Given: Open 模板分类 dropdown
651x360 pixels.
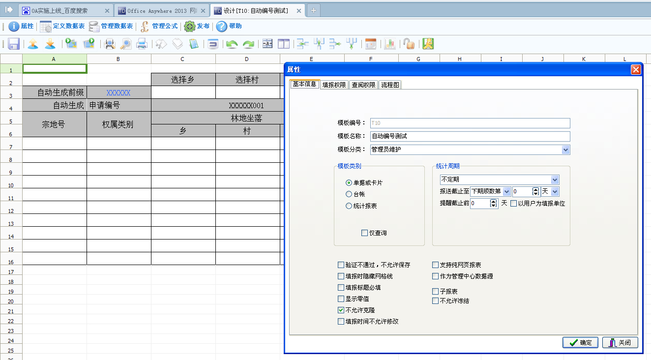Looking at the screenshot, I should coord(565,150).
